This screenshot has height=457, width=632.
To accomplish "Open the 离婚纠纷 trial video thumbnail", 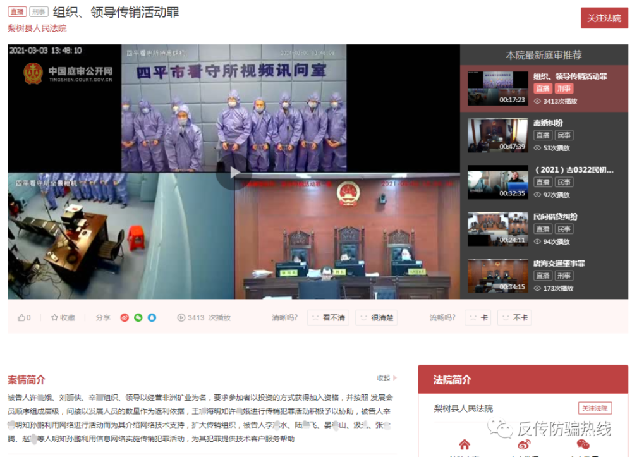I will 497,135.
